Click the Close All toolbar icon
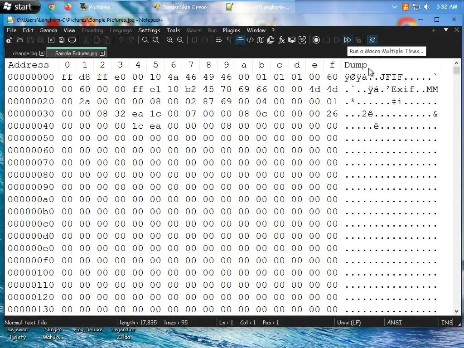Image resolution: width=464 pixels, height=348 pixels. click(62, 40)
